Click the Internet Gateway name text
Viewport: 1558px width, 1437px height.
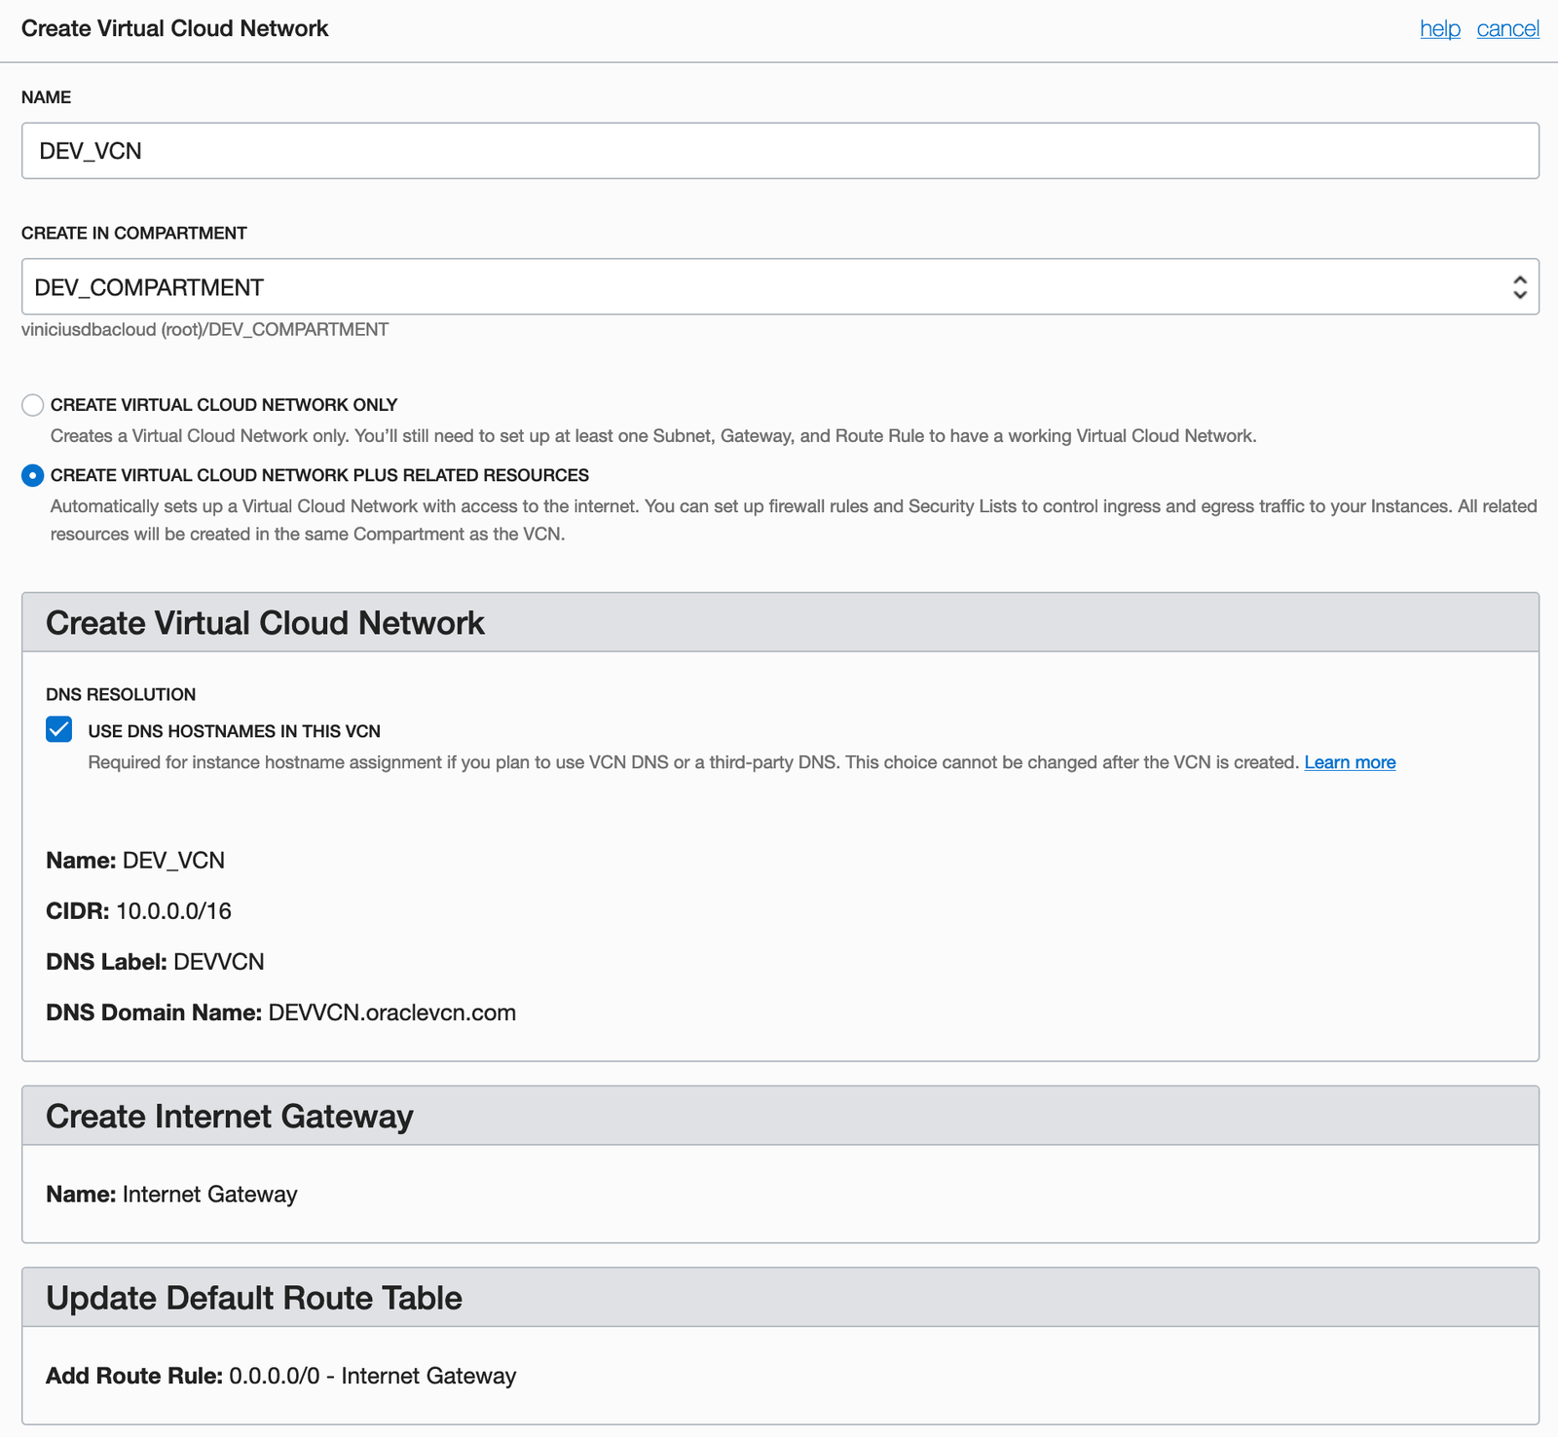pos(209,1195)
